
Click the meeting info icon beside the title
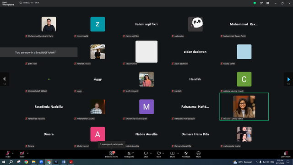click(x=21, y=3)
